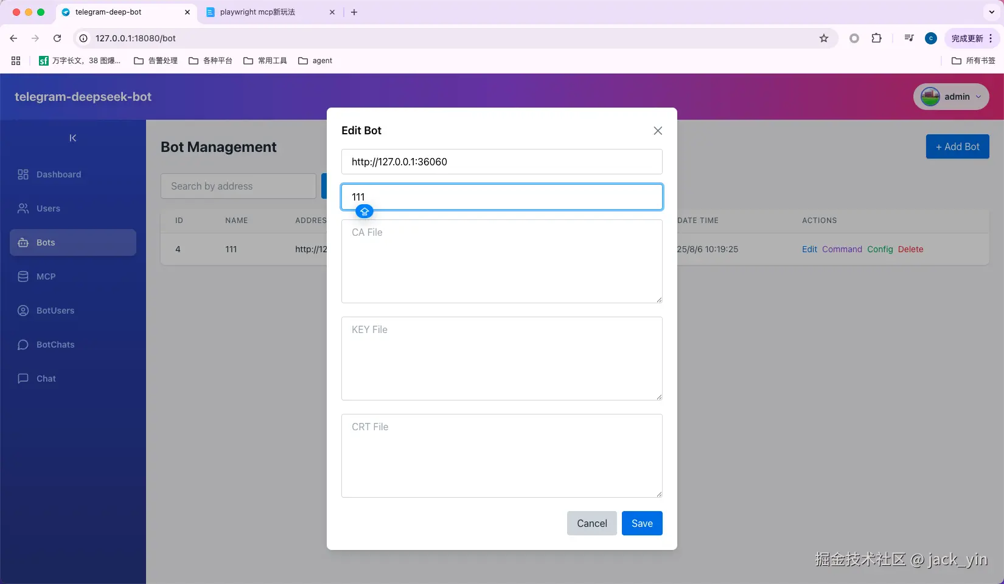
Task: Open Command link for bot 111
Action: coord(842,249)
